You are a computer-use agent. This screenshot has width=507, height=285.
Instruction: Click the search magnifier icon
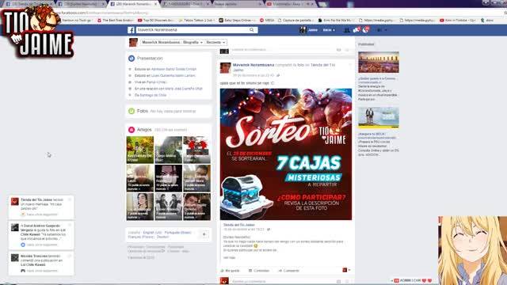pos(252,30)
